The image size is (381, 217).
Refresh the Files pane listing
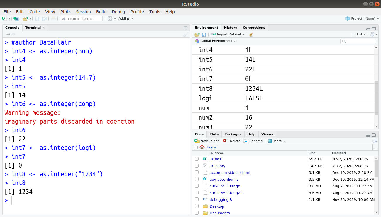[375, 141]
